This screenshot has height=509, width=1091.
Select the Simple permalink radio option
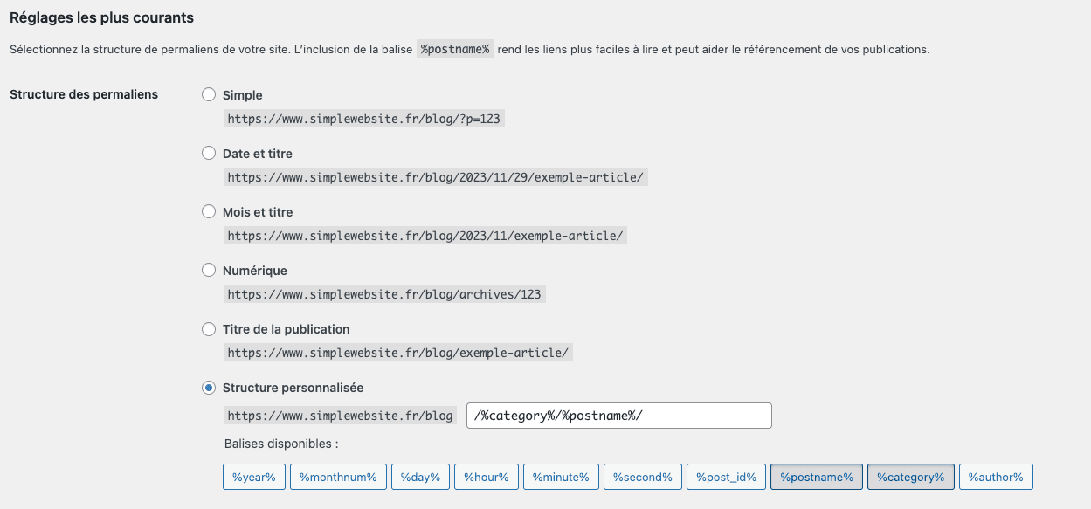click(x=209, y=94)
